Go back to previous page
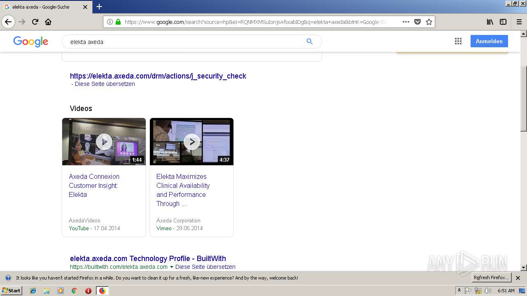Viewport: 527px width, 296px height. point(8,22)
